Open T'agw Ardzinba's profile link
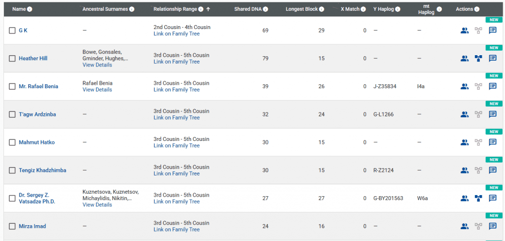The height and width of the screenshot is (241, 505). coord(37,114)
